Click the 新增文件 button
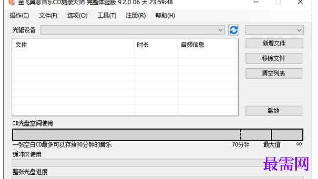 [274, 44]
